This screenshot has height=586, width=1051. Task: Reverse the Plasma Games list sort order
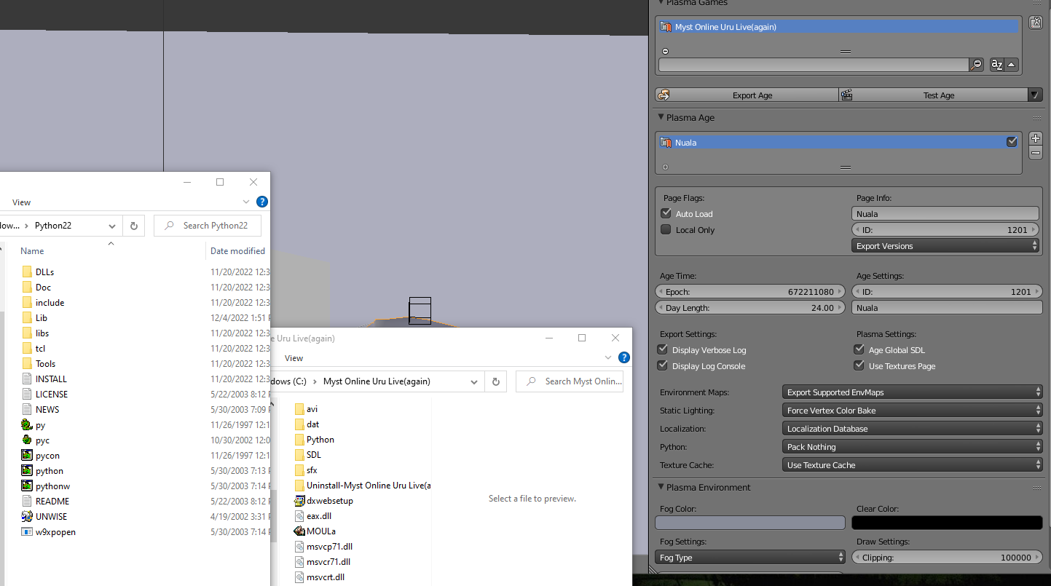pos(1011,65)
